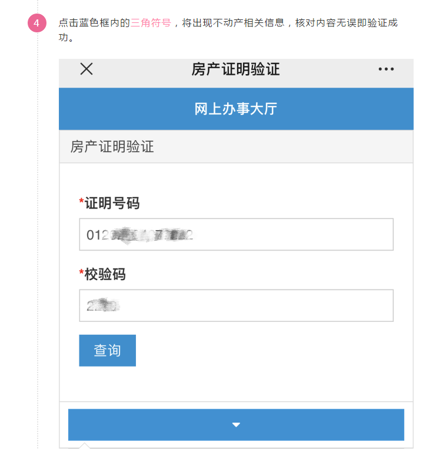446x449 pixels.
Task: Click the downward triangle arrow icon
Action: click(236, 425)
